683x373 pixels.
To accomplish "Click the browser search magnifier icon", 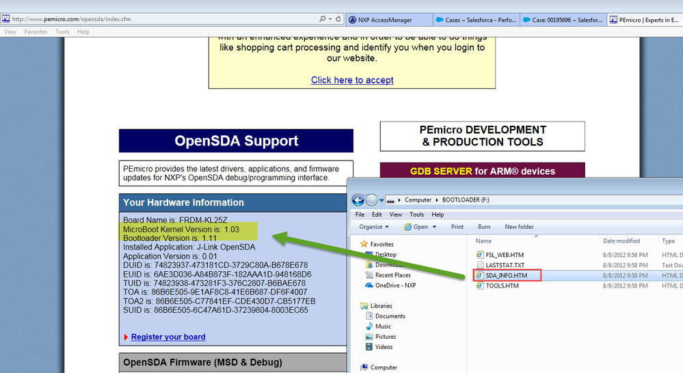I will (322, 18).
